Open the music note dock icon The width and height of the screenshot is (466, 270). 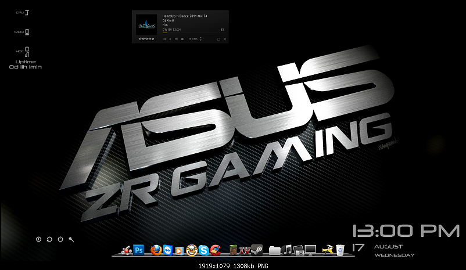click(x=287, y=250)
